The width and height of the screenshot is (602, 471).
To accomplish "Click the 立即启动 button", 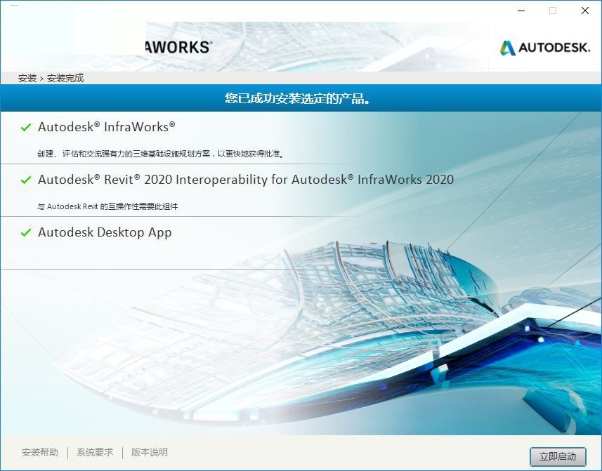I will tap(557, 456).
